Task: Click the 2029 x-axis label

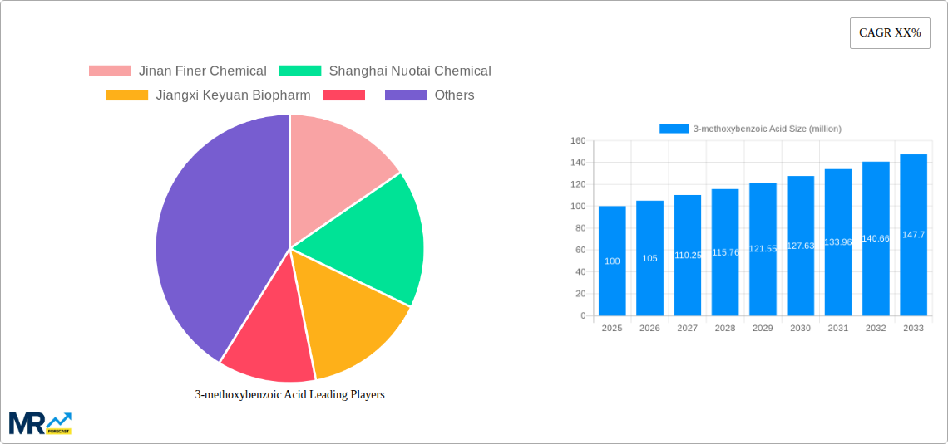Action: tap(763, 328)
